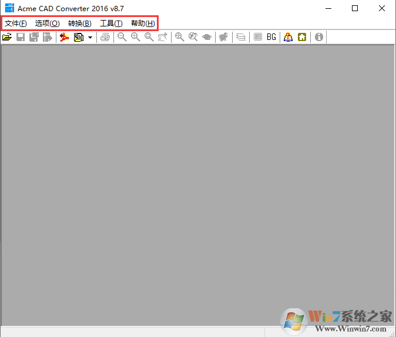Click the save floppy disk icon
396x337 pixels.
(21, 37)
